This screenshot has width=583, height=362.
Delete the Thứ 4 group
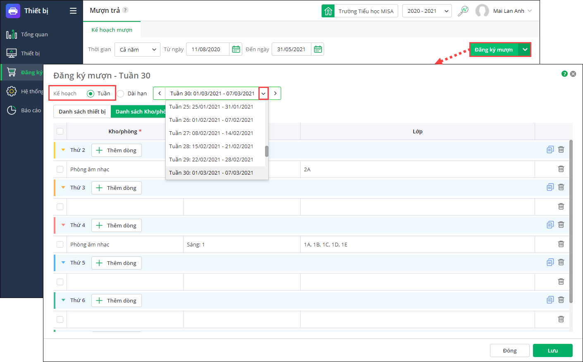[x=561, y=225]
